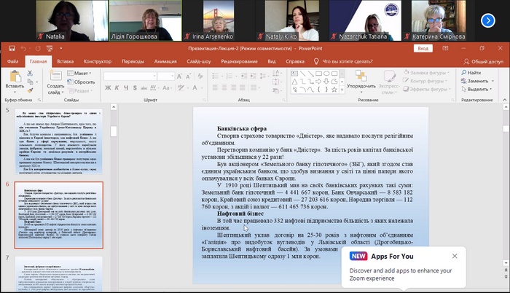Select slide 7 thumbnail in slide panel
Viewport: 510px width, 293px height.
point(55,273)
